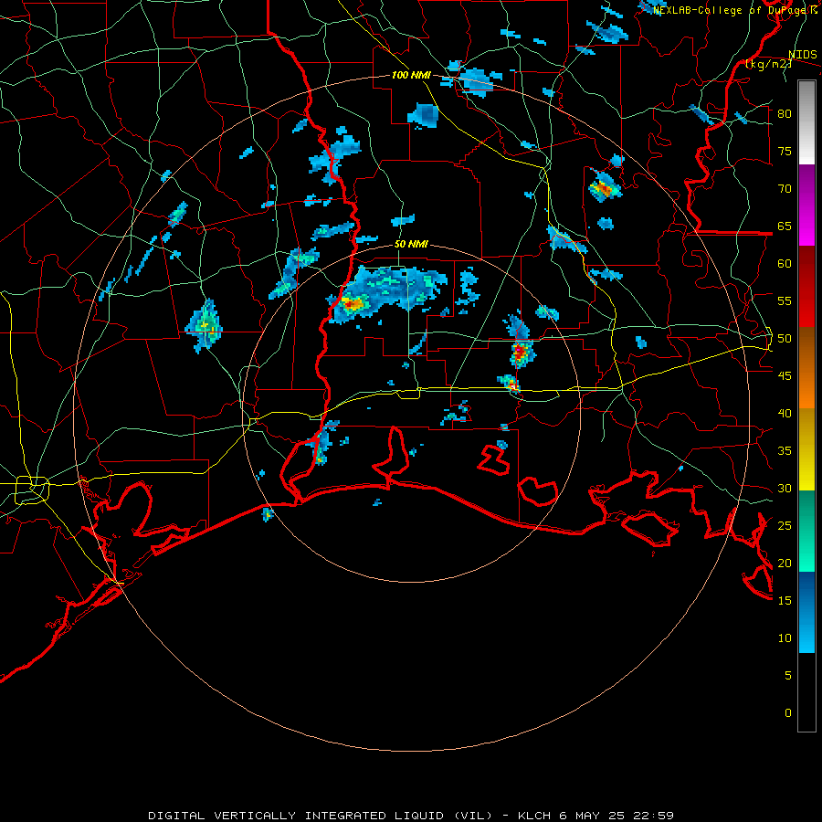
Task: Click the scale value 55
Action: [x=785, y=300]
